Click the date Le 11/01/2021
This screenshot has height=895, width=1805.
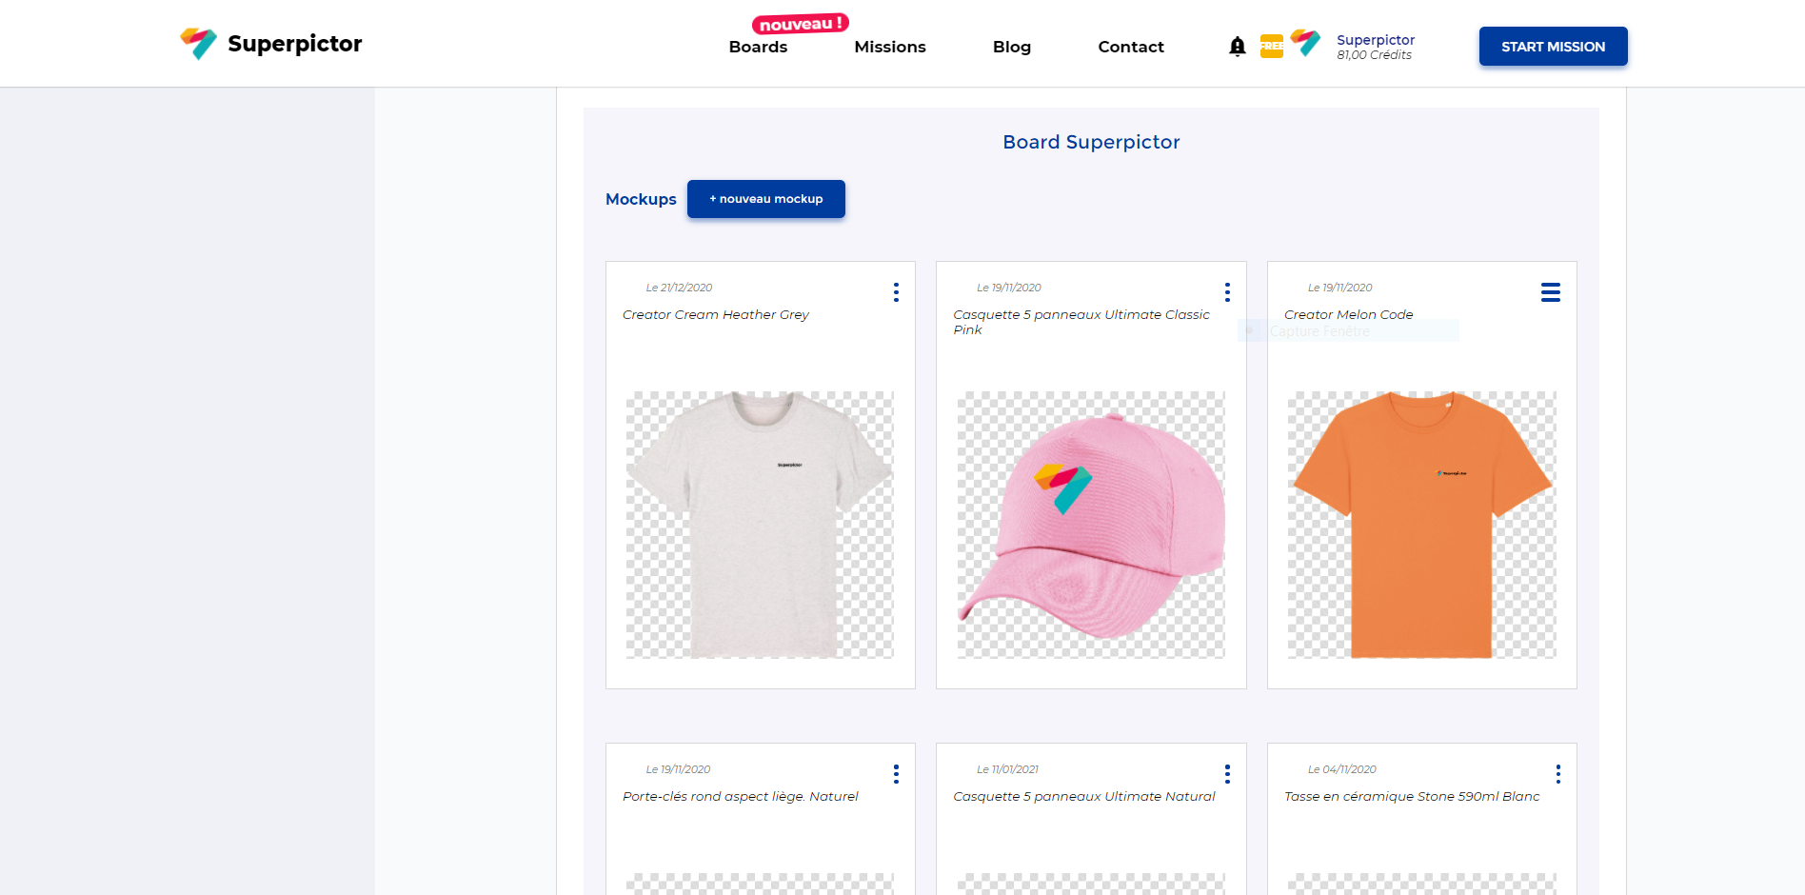coord(1007,769)
